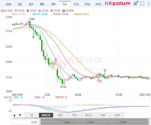Image resolution: width=151 pixels, height=125 pixels.
Task: Select the 无 indicator option
Action: pyautogui.click(x=32, y=115)
